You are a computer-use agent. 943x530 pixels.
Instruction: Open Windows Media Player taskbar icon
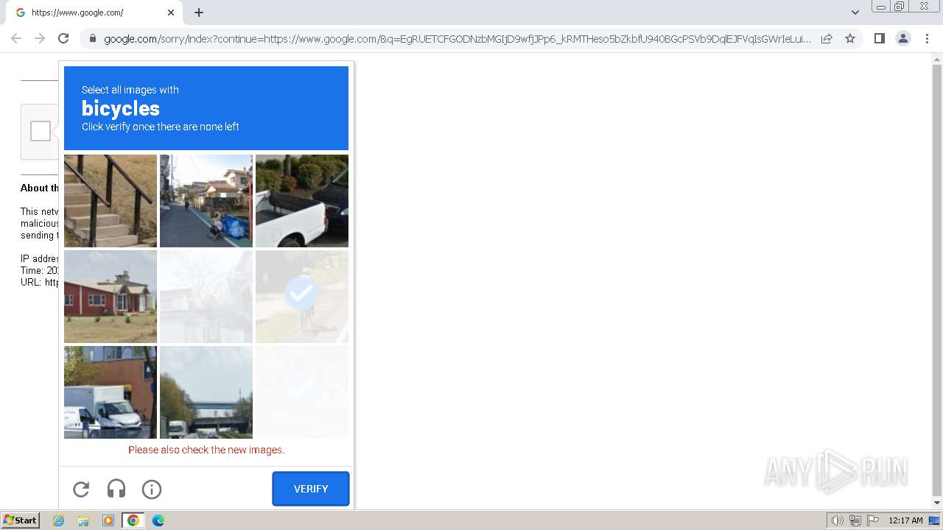point(108,520)
